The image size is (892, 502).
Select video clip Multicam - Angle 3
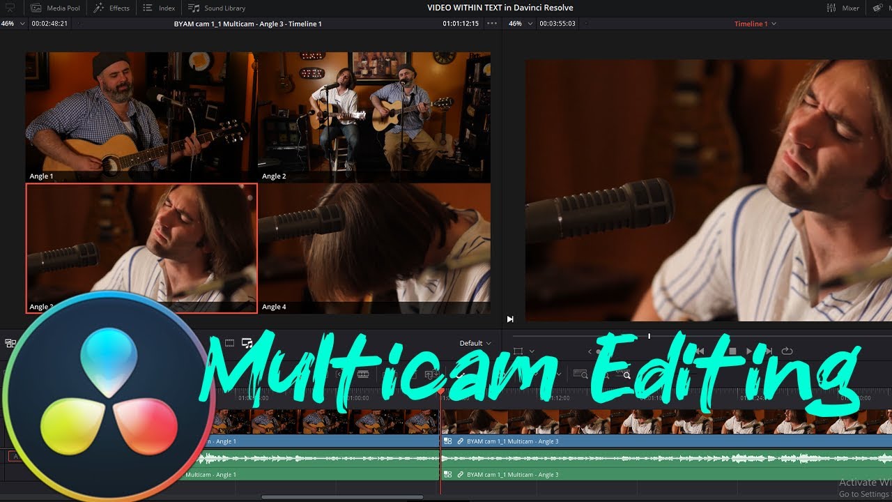tap(667, 441)
